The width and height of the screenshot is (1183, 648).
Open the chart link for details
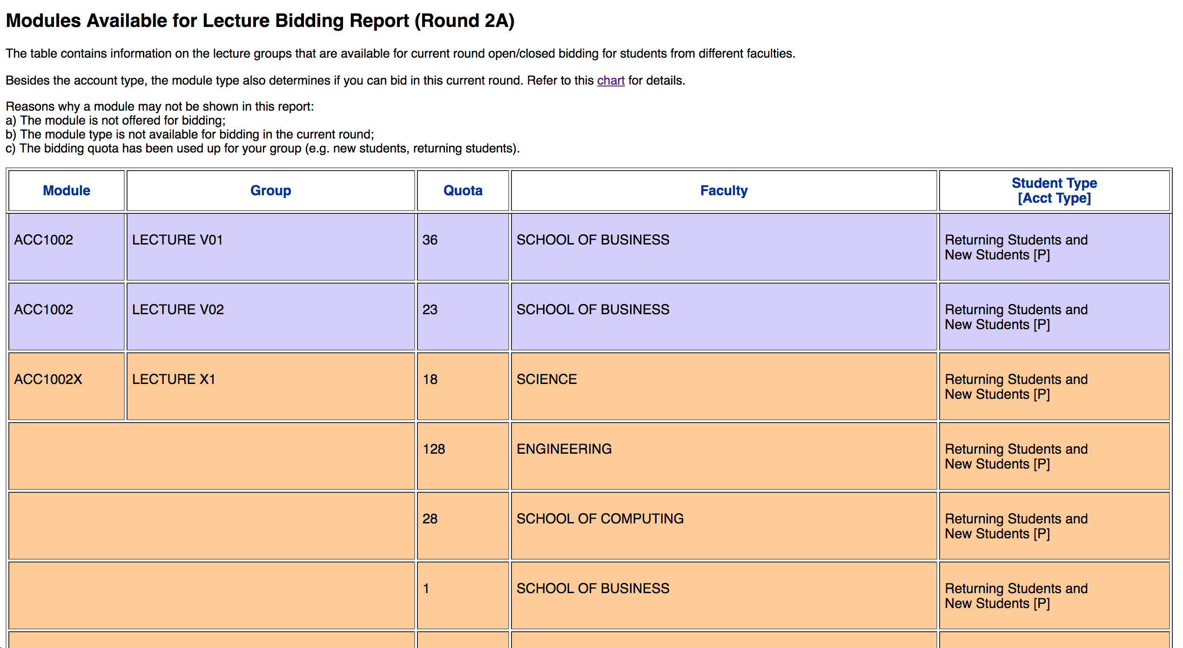click(610, 80)
